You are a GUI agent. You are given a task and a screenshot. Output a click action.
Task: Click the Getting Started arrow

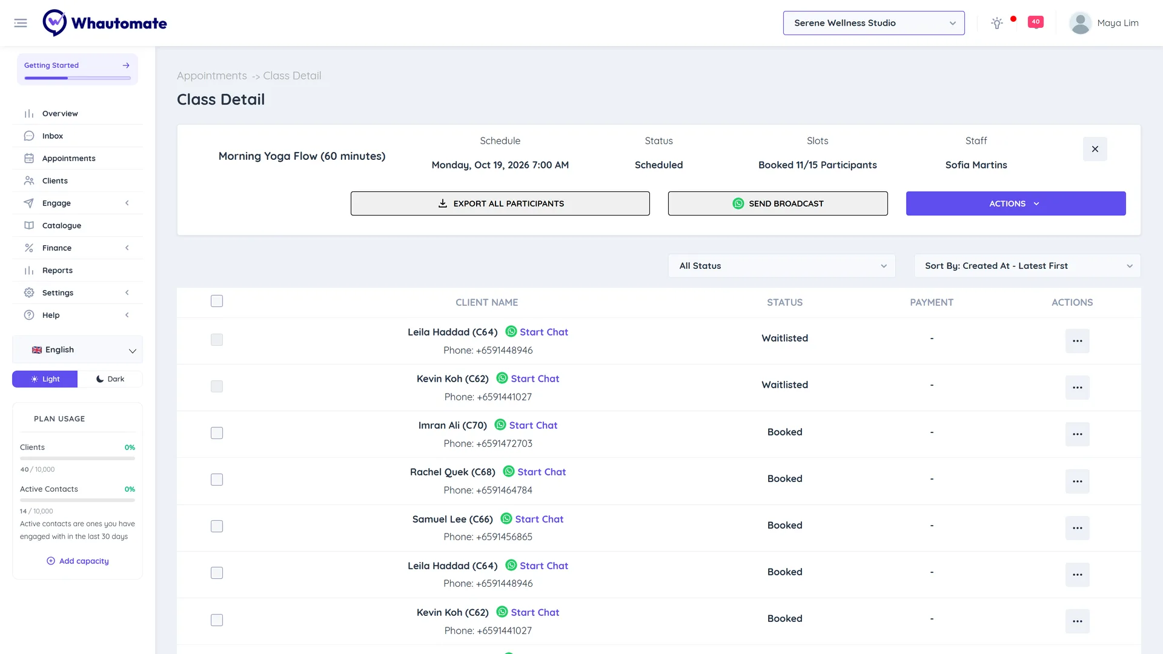tap(126, 65)
